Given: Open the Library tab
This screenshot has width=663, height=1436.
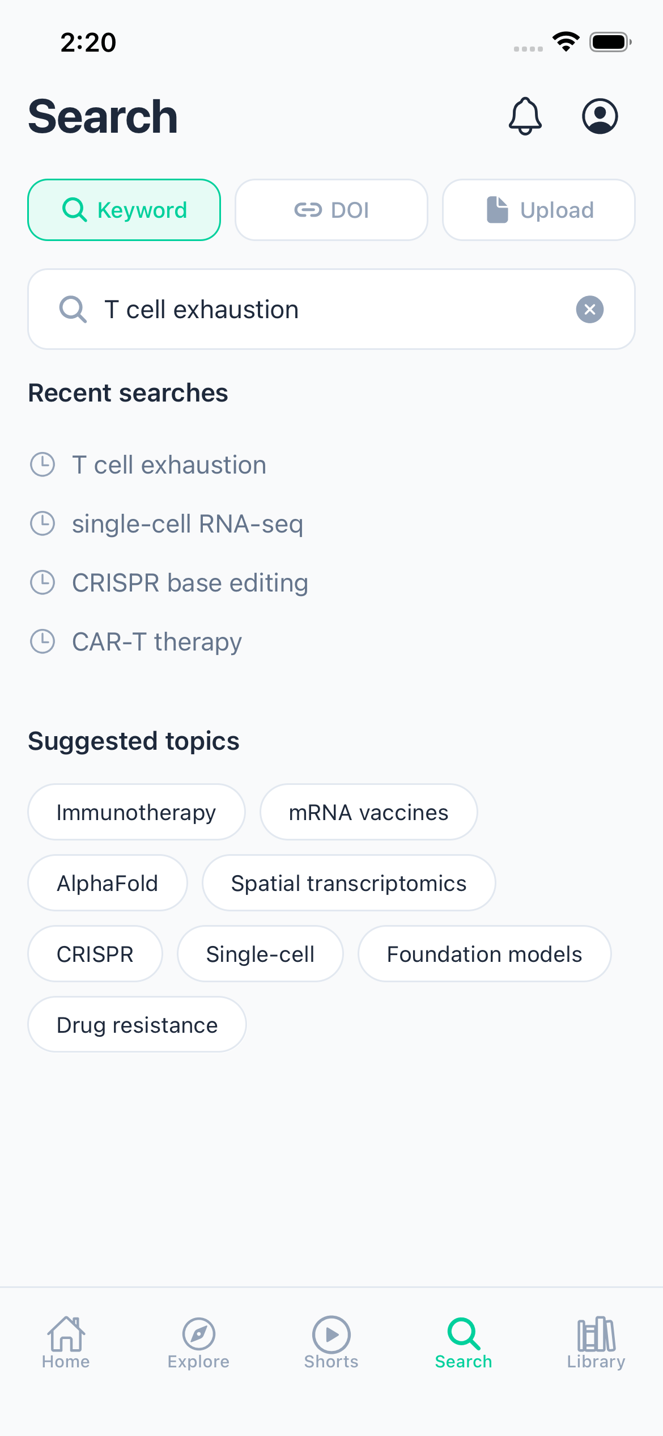Looking at the screenshot, I should point(596,1342).
